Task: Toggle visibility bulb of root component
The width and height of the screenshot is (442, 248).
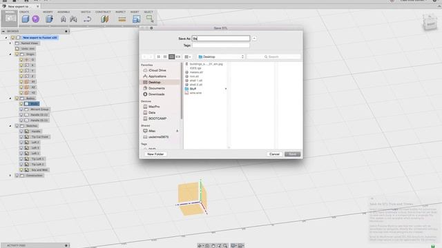Action: pyautogui.click(x=12, y=37)
